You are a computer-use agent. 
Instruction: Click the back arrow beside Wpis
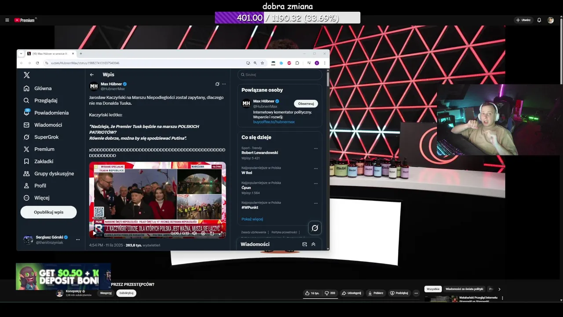[x=92, y=75]
